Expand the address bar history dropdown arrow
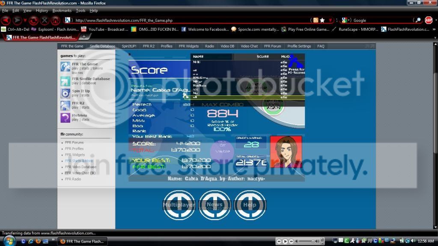 coord(330,20)
